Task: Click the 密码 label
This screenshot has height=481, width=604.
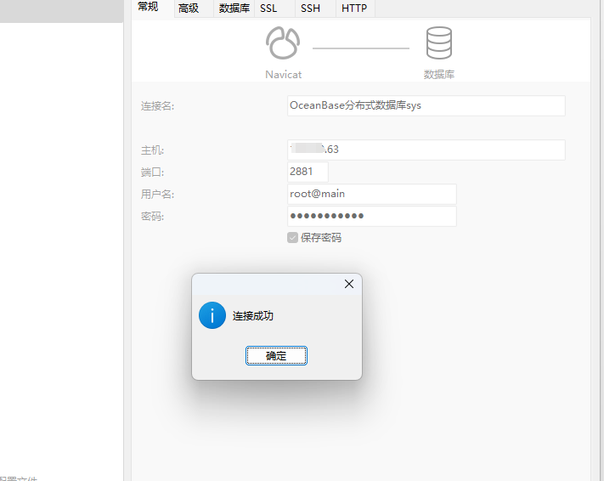Action: (152, 217)
